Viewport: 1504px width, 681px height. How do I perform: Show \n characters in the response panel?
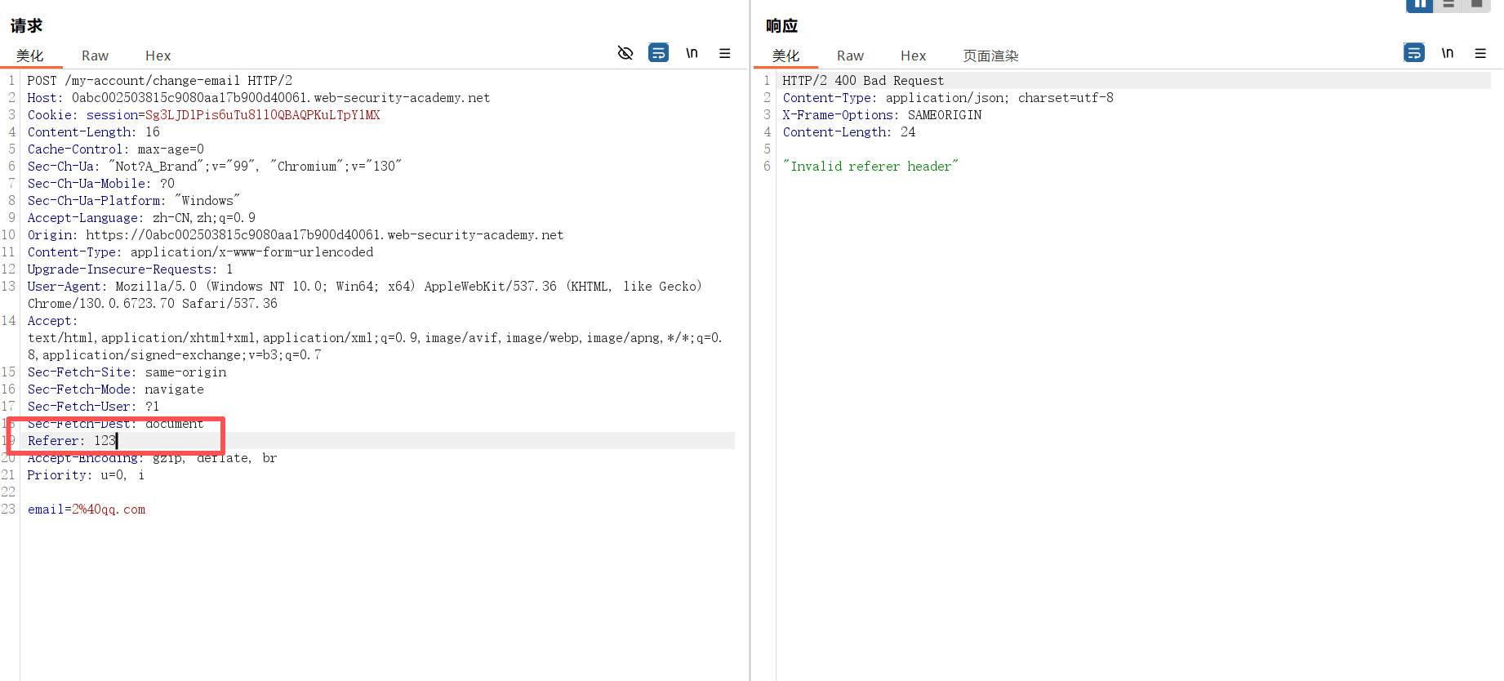(x=1447, y=53)
